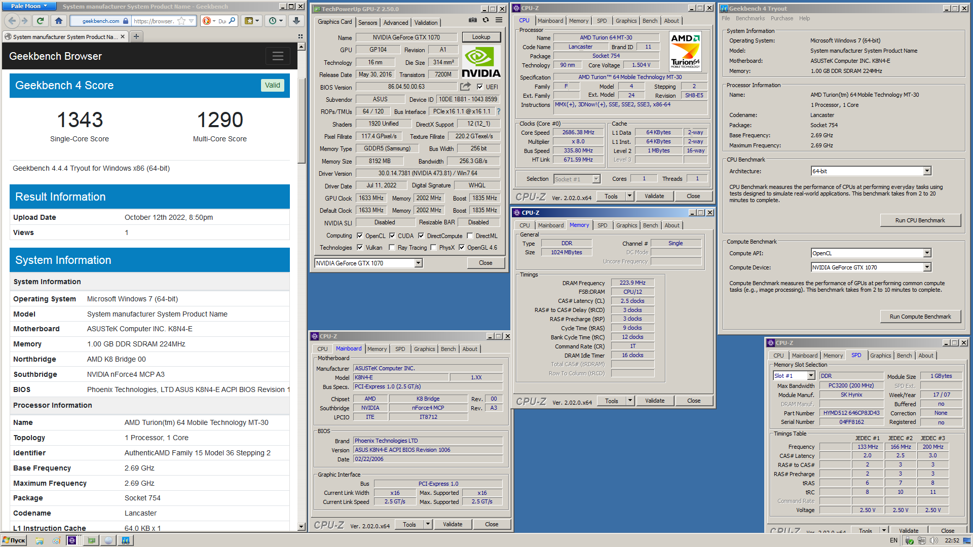Toggle the Ray Tracing checkbox
Image resolution: width=973 pixels, height=547 pixels.
pyautogui.click(x=392, y=247)
